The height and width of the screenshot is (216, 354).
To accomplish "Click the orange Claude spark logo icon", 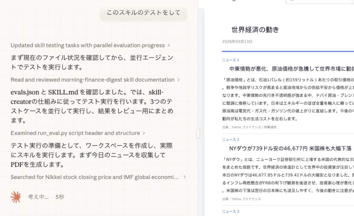I will click(16, 197).
